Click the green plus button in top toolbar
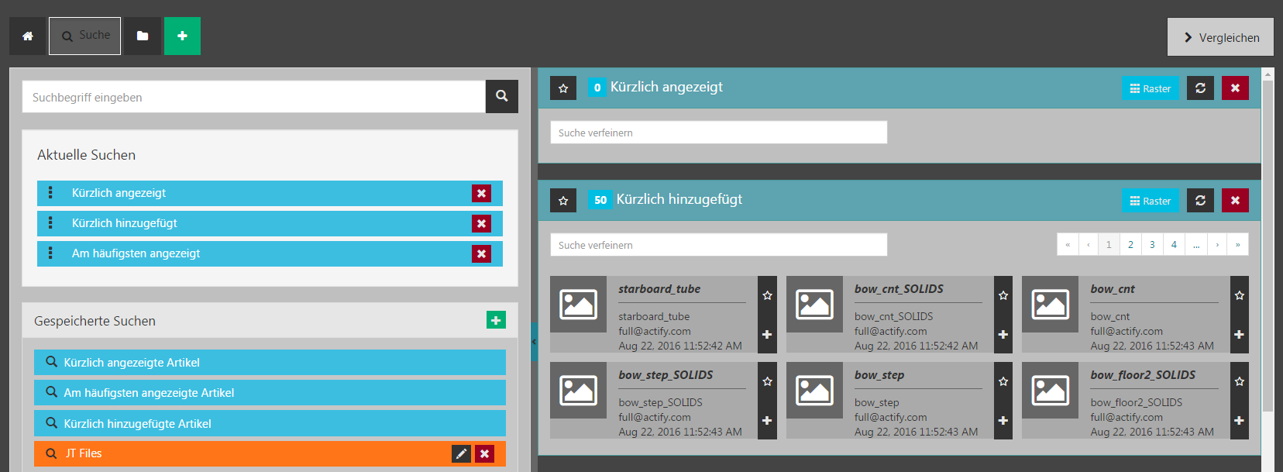 click(x=182, y=36)
